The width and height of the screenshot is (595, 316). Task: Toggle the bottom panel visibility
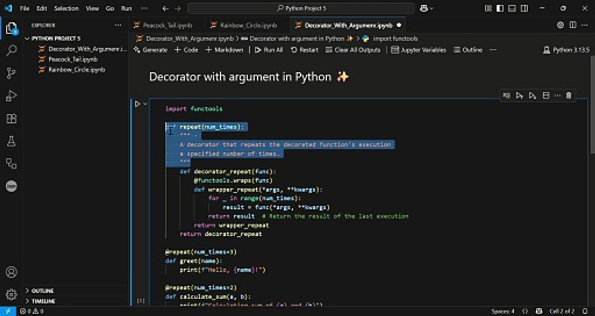[512, 8]
